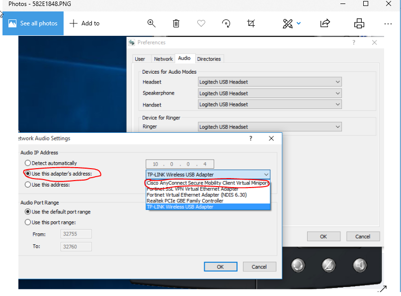The image size is (401, 296).
Task: Click the mute microphone button on softphone
Action: (328, 265)
